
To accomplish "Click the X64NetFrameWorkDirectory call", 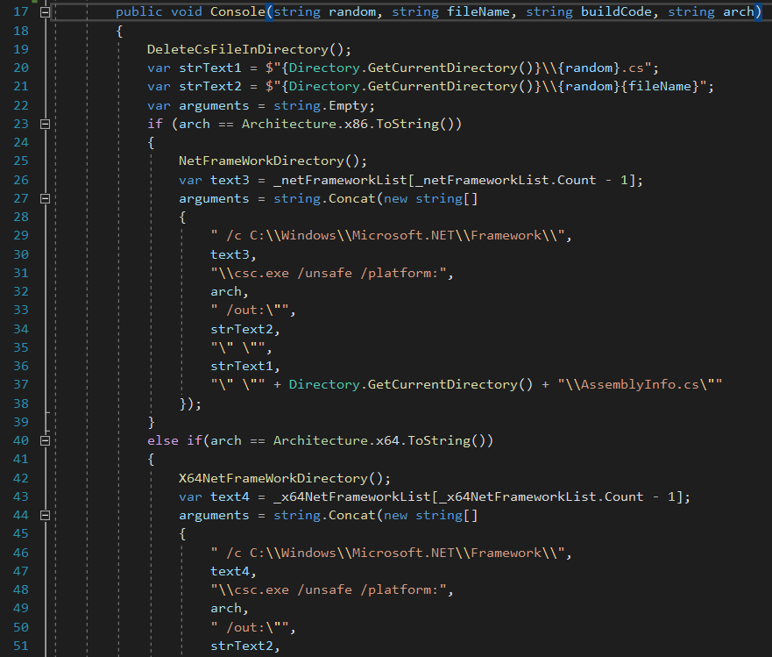I will (273, 478).
